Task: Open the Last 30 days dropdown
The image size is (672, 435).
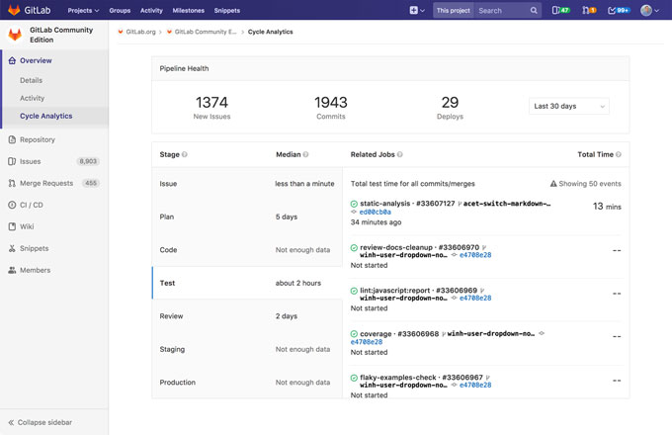Action: pyautogui.click(x=569, y=106)
